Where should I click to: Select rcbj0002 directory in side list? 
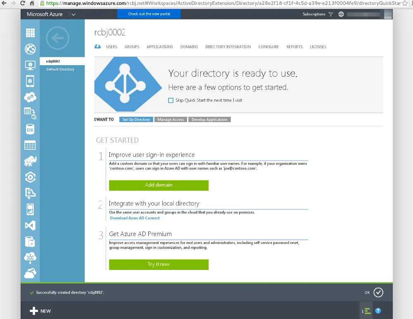(62, 61)
